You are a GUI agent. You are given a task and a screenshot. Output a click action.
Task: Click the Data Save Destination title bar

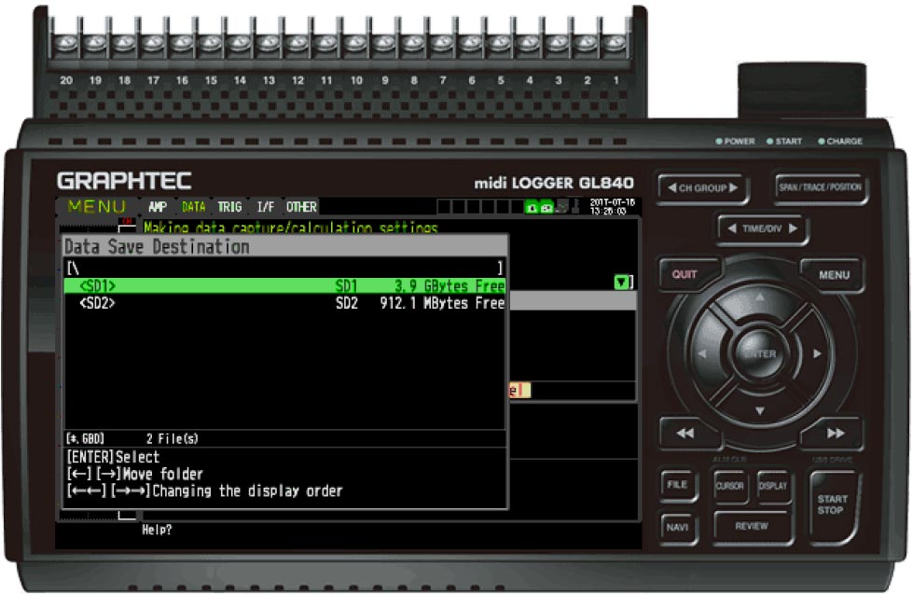pos(285,246)
